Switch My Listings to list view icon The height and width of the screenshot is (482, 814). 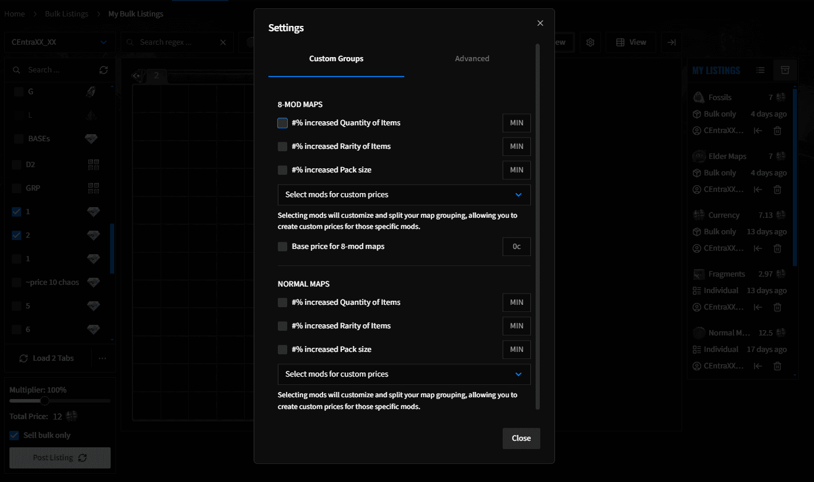760,70
